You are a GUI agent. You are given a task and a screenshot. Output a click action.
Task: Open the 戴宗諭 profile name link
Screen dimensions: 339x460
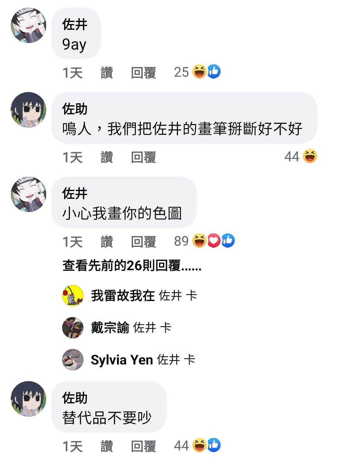coord(110,328)
